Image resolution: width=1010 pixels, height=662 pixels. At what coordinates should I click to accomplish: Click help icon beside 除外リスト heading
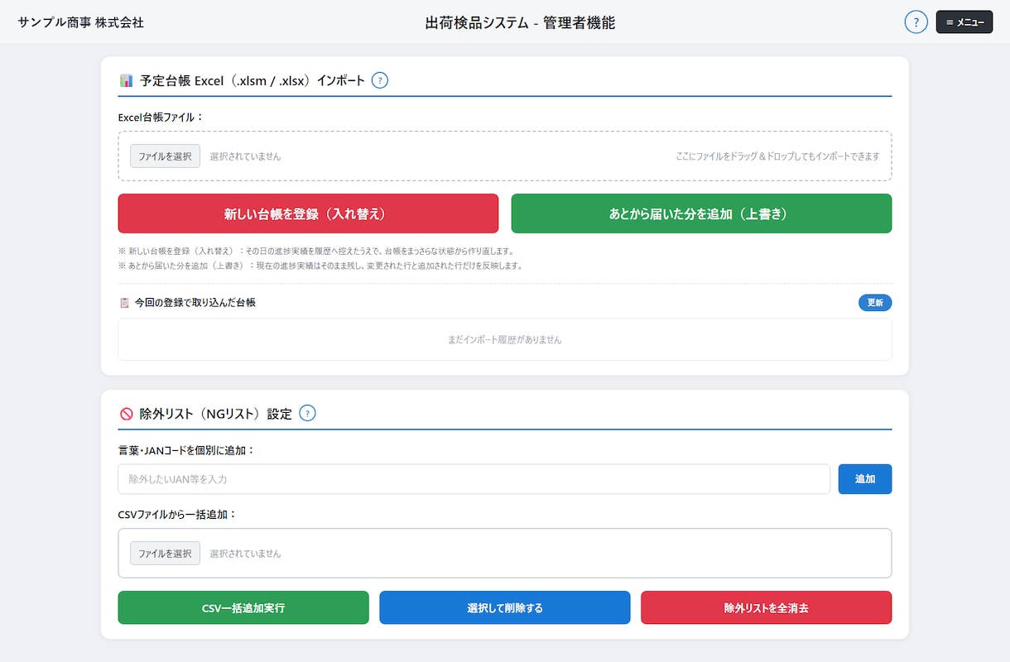click(x=307, y=413)
